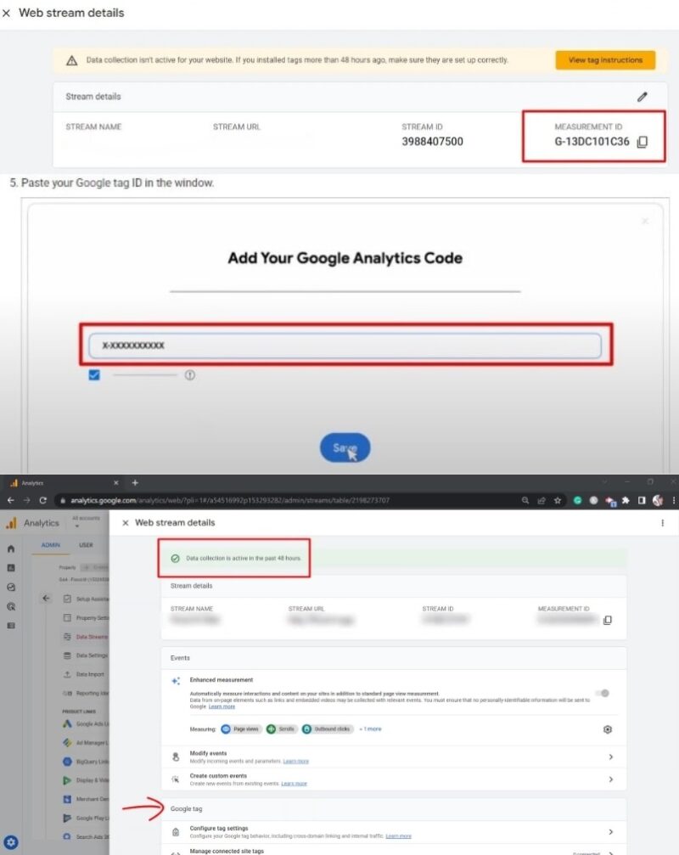Click Learn more under Enhanced measurement
The image size is (679, 855).
[x=222, y=706]
